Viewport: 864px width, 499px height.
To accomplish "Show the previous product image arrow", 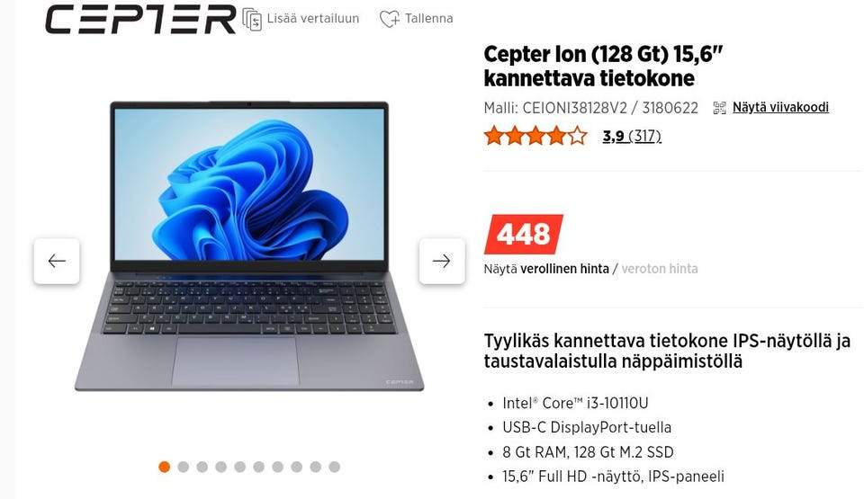I will point(57,261).
